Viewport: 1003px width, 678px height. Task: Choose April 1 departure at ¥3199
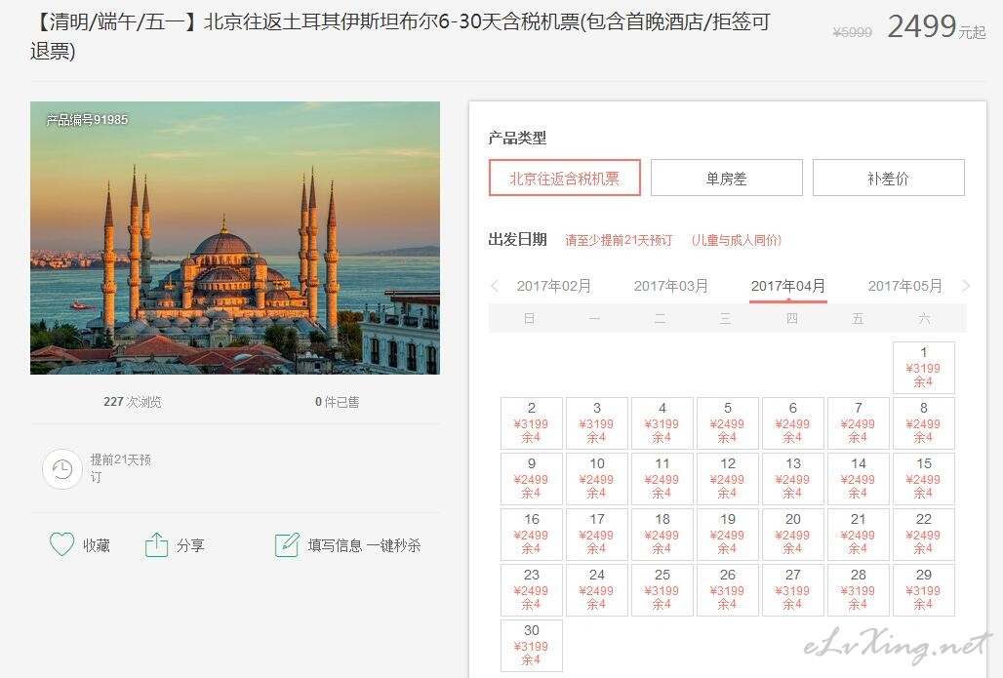click(x=924, y=367)
